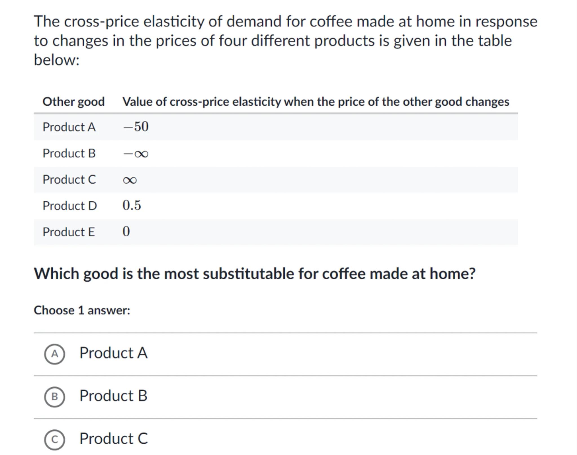Click the "Product D" table row label

[70, 206]
